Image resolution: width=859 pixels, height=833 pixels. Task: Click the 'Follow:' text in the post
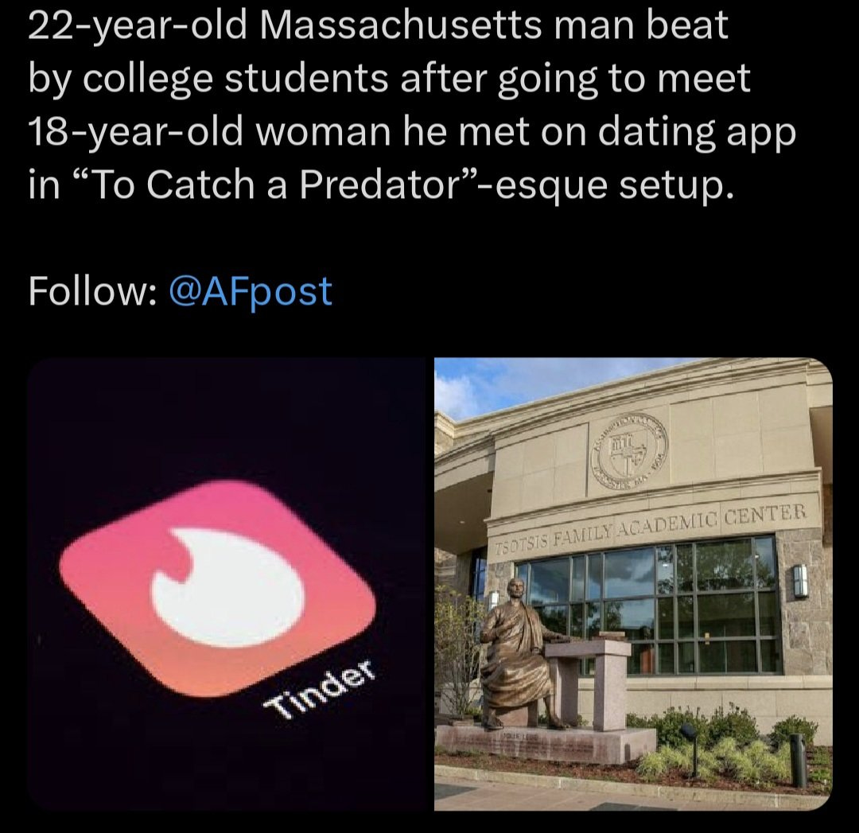coord(91,291)
